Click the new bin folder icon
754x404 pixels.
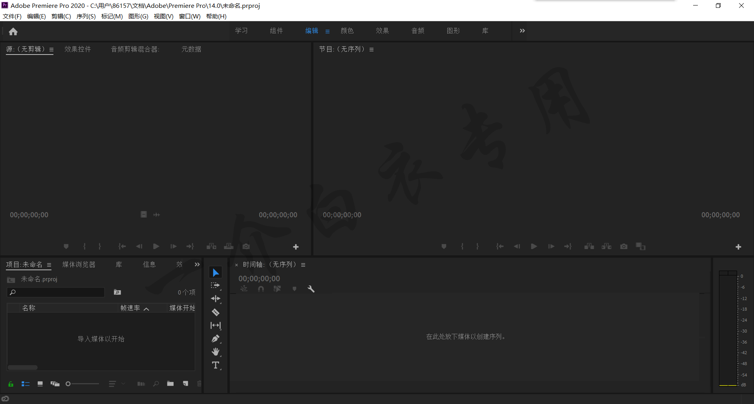tap(170, 384)
